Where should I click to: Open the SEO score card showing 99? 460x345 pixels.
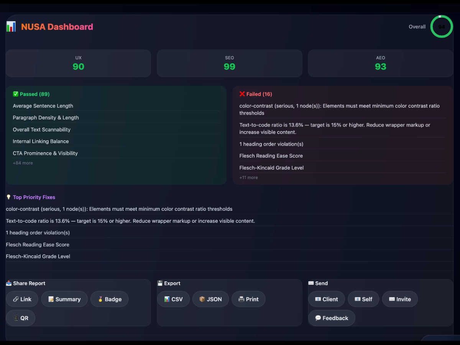(x=230, y=63)
